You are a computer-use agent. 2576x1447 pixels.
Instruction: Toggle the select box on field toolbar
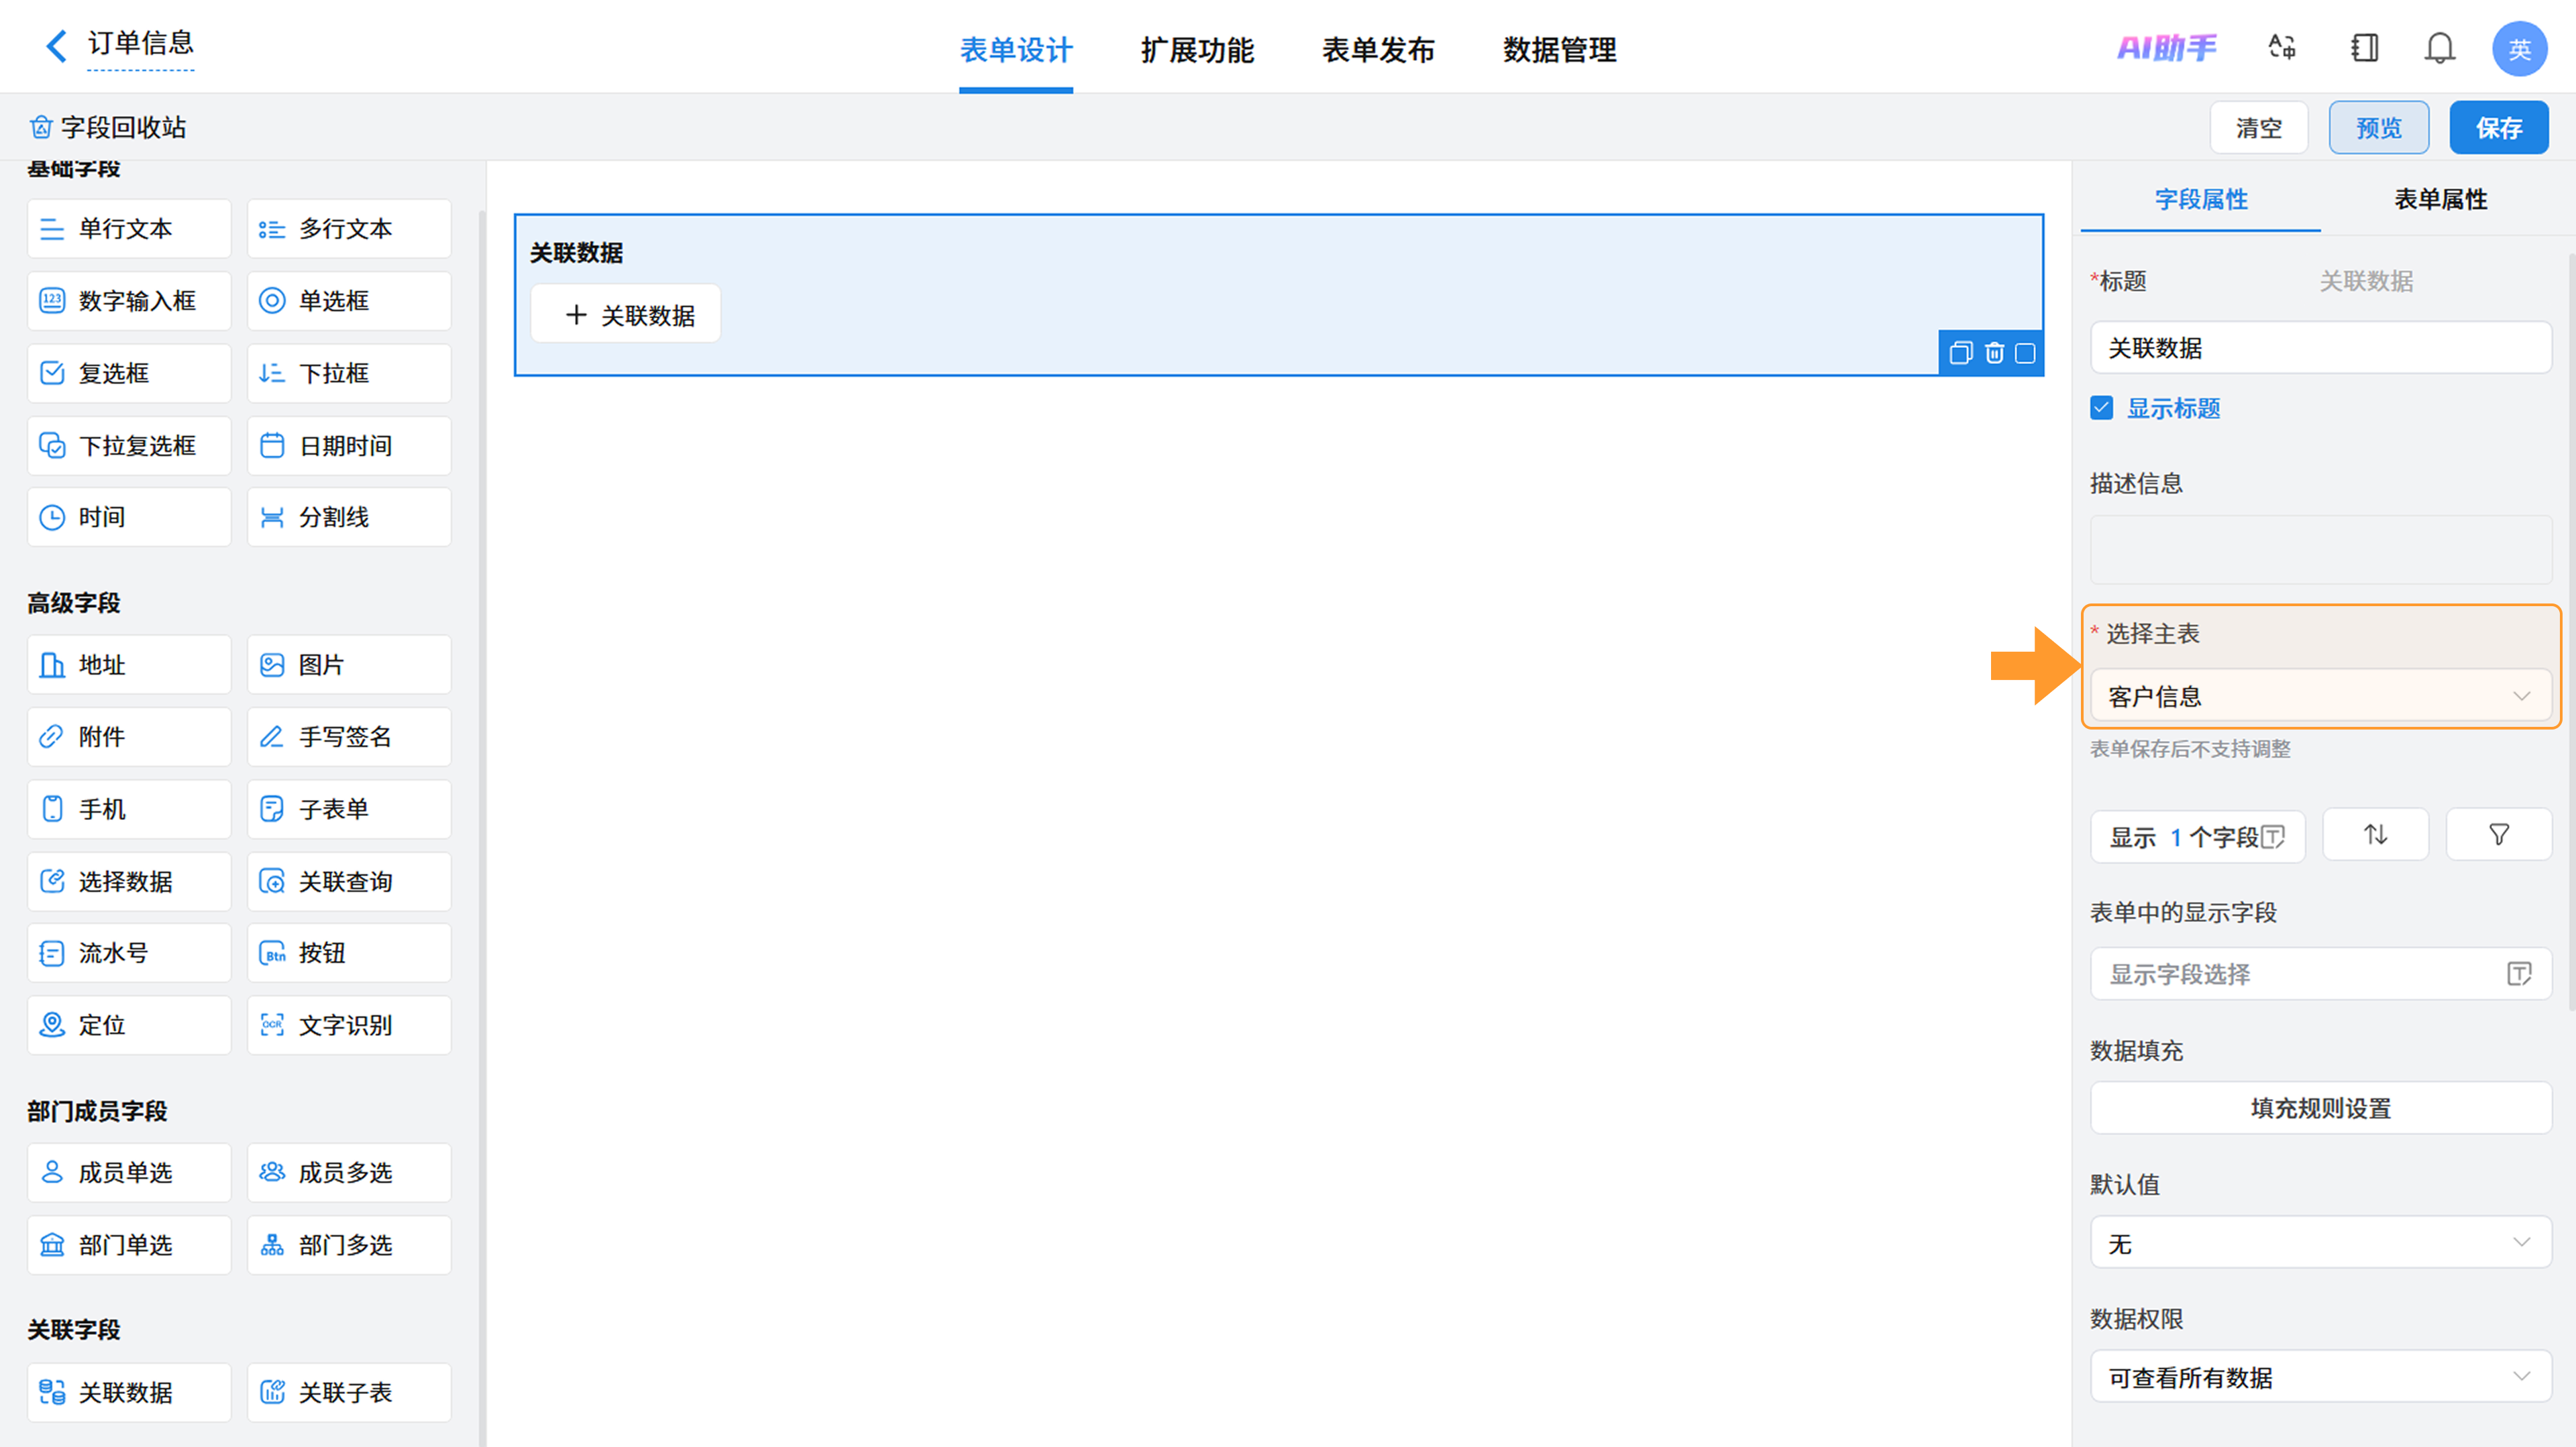(x=2025, y=353)
